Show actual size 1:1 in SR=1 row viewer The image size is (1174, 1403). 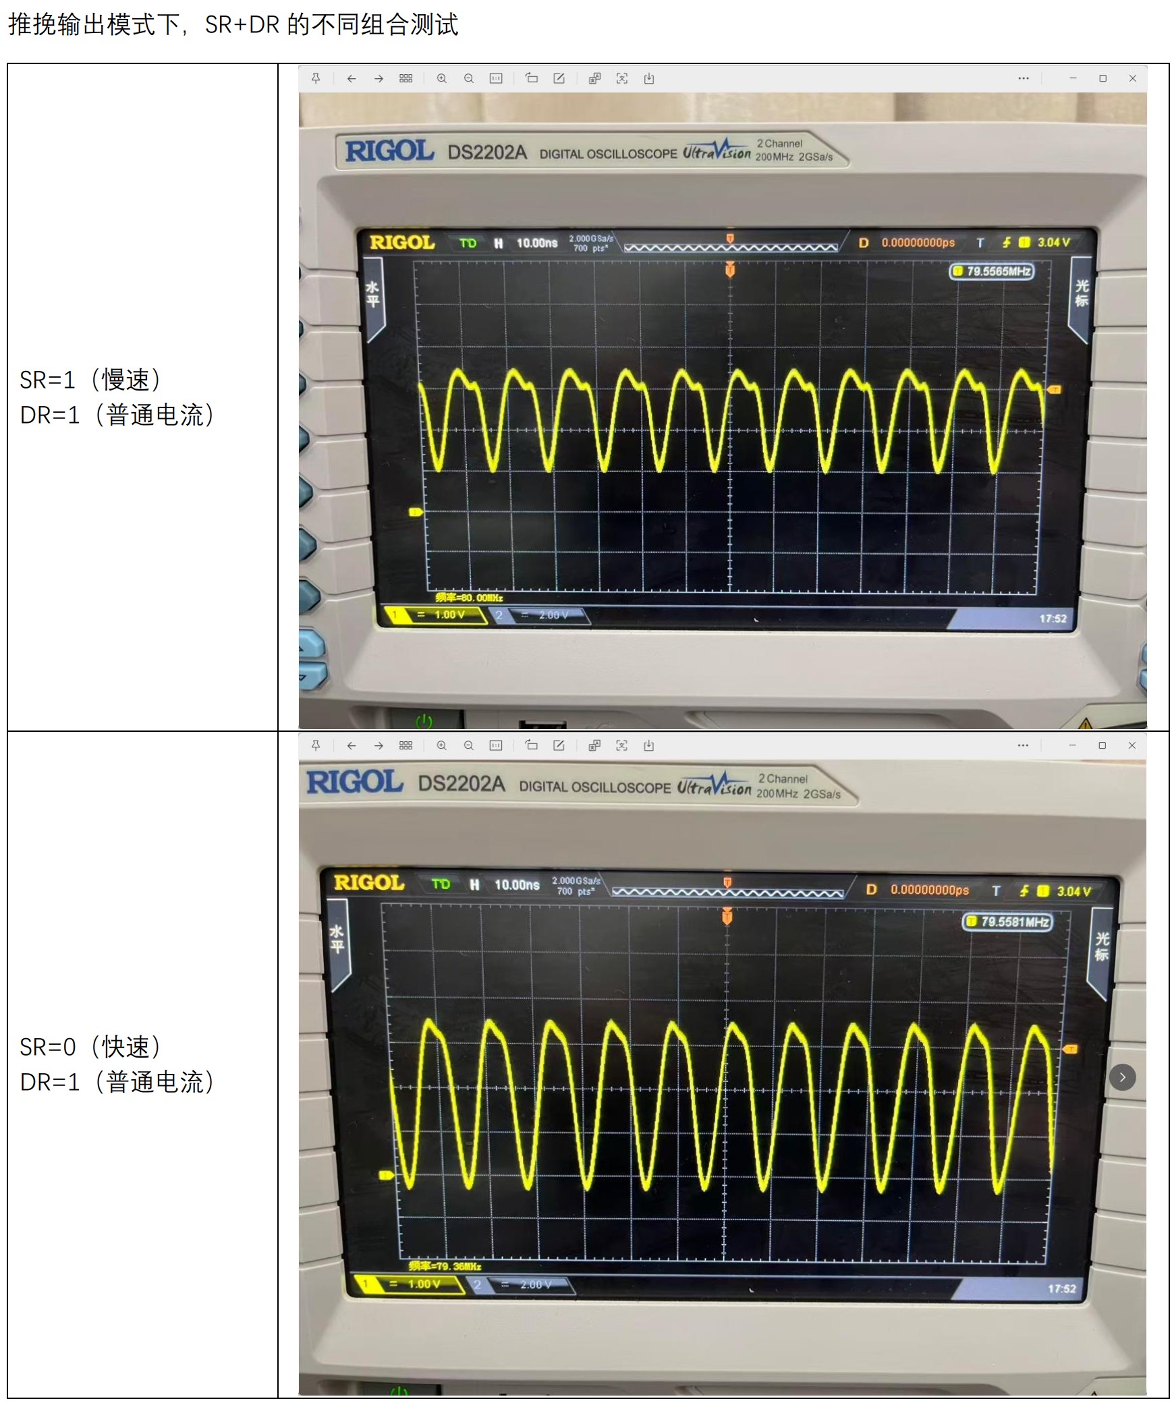click(496, 78)
